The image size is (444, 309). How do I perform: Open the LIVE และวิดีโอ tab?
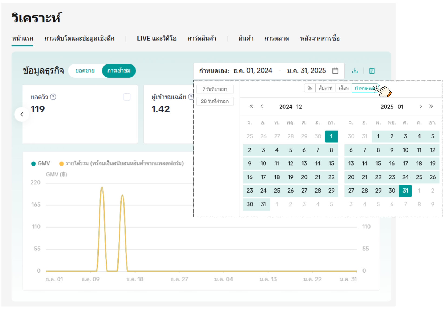(x=157, y=39)
